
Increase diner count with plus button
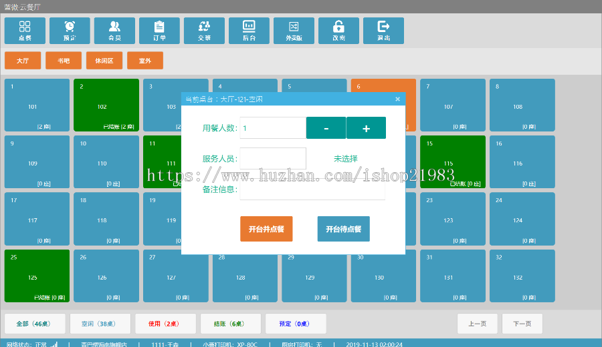pos(366,128)
